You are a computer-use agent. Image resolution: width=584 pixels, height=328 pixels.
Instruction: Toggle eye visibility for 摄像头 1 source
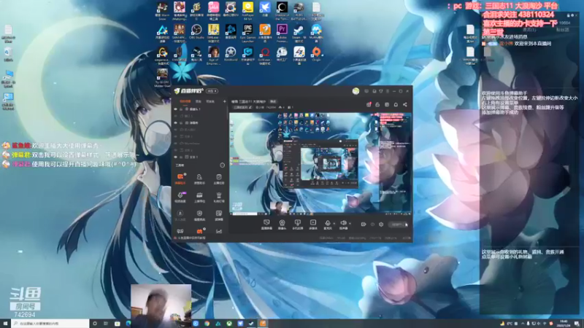(x=175, y=109)
